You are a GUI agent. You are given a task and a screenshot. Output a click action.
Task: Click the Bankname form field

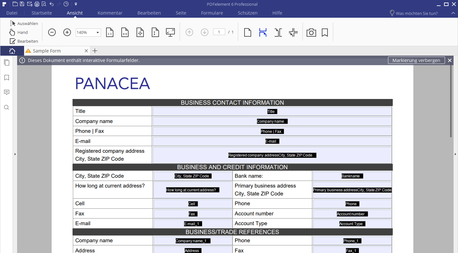click(x=352, y=176)
